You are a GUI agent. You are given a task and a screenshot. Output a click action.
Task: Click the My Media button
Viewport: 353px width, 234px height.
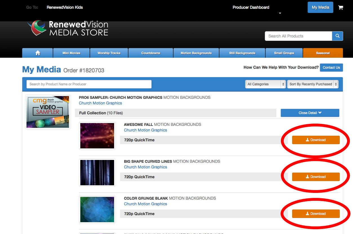coord(320,8)
